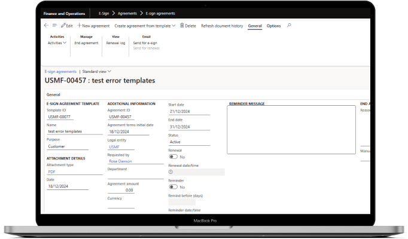Click the Renewal date/time clock icon
This screenshot has width=408, height=239.
pos(170,171)
